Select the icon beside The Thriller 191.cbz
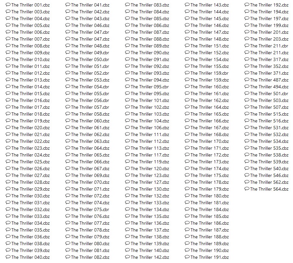 pos(187,257)
